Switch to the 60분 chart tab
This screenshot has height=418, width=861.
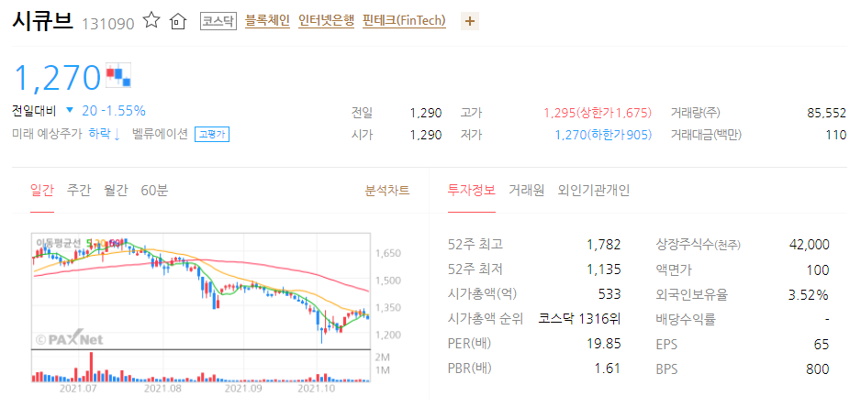pos(154,191)
